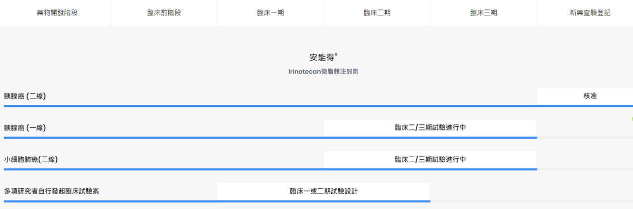This screenshot has width=633, height=209.
Task: Click the 核准 status box
Action: [x=585, y=96]
